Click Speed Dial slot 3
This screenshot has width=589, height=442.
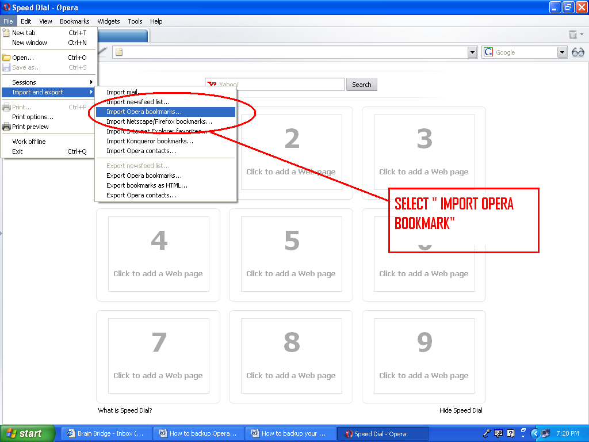424,153
